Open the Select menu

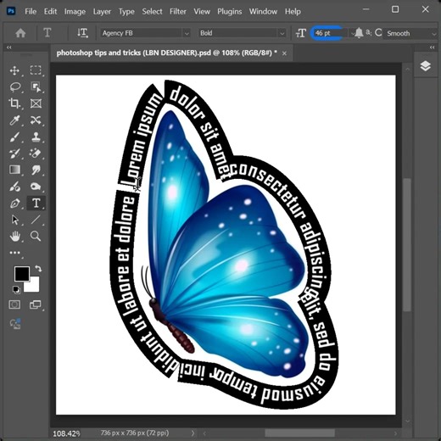coord(152,12)
